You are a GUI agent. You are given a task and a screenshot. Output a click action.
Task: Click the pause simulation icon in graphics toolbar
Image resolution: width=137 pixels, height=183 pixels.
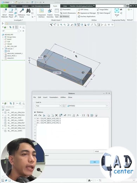(109, 25)
